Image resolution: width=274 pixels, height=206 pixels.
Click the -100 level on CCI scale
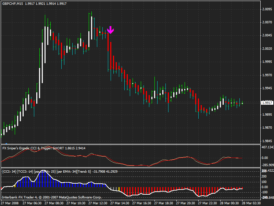[265, 192]
